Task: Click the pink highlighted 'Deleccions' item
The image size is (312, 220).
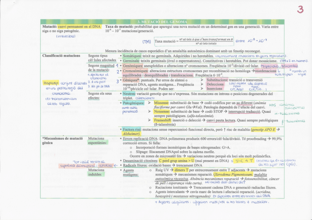Action: (x=214, y=84)
